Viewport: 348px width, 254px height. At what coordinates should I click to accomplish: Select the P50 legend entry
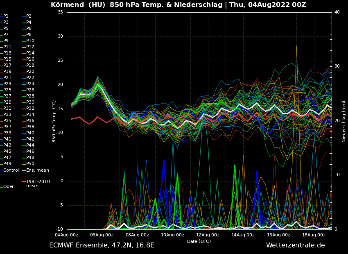[x=30, y=164]
